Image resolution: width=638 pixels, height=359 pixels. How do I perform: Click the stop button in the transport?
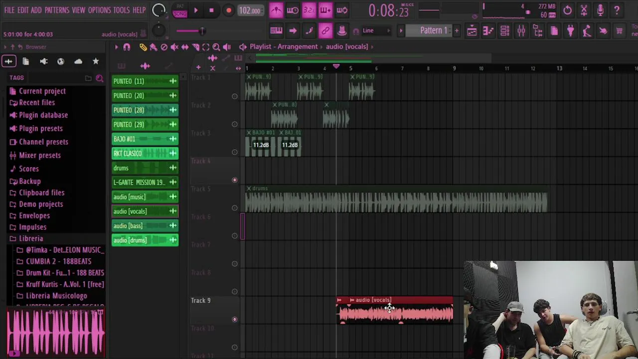point(211,10)
